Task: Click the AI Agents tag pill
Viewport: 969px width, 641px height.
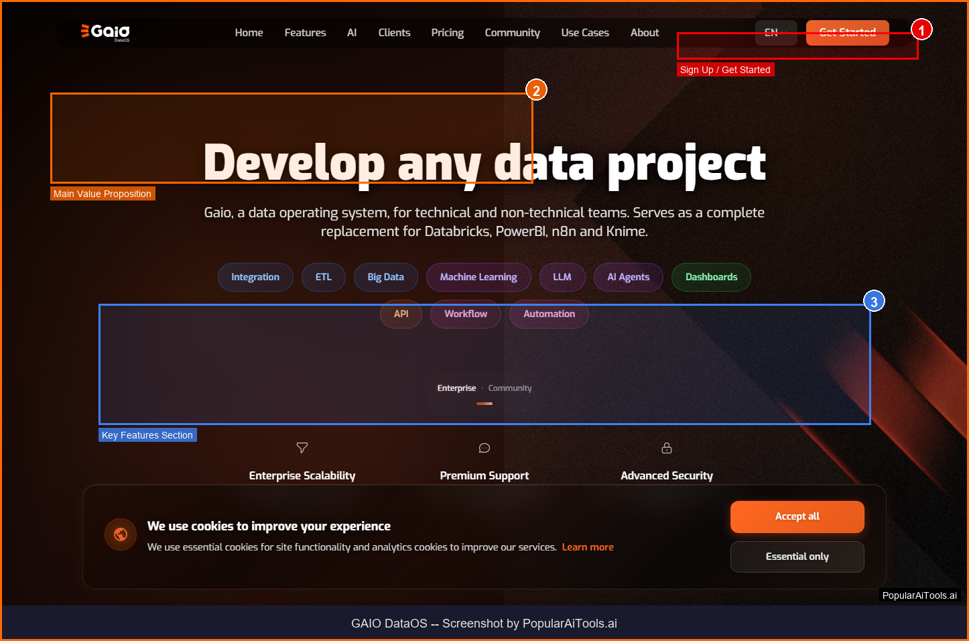Action: click(628, 277)
